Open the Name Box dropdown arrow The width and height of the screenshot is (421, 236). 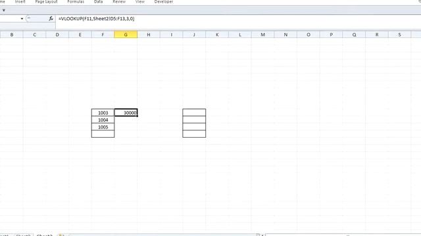22,19
